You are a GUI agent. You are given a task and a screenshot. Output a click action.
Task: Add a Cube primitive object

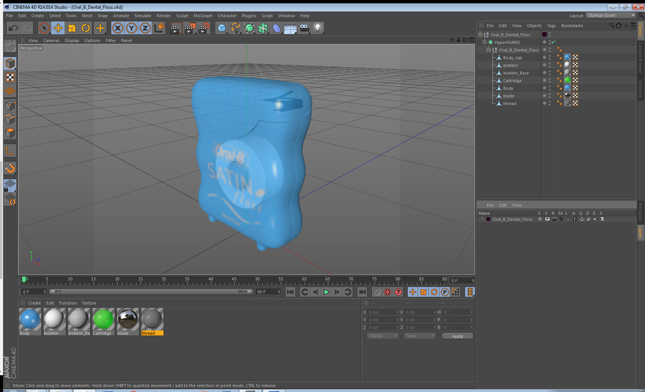tap(222, 28)
